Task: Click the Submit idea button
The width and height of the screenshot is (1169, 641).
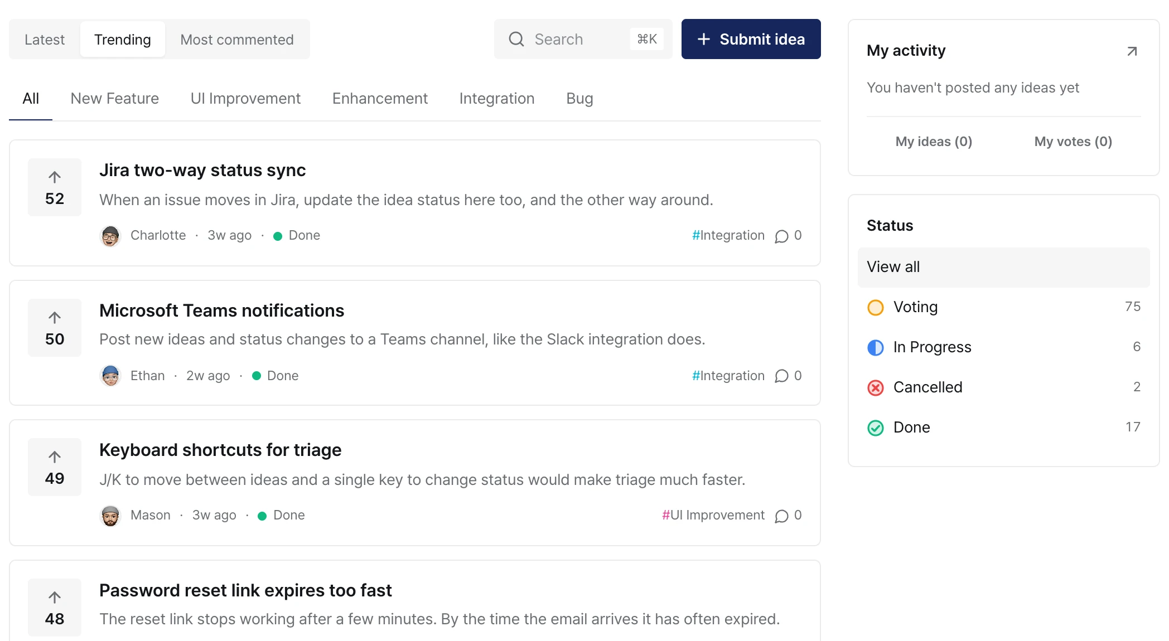Action: point(751,39)
